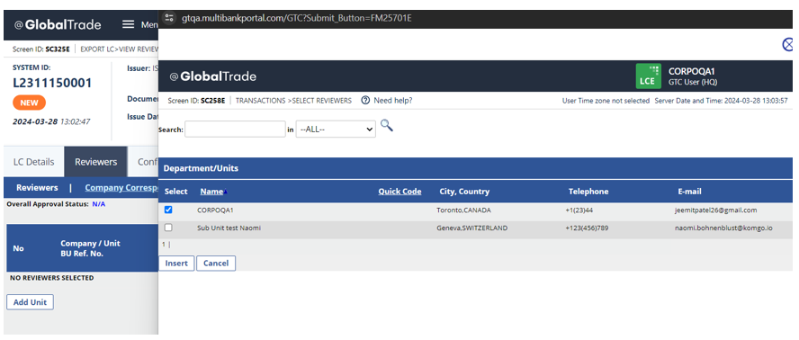Click the Toronto,CANADA cell
Image resolution: width=799 pixels, height=340 pixels.
pos(463,210)
